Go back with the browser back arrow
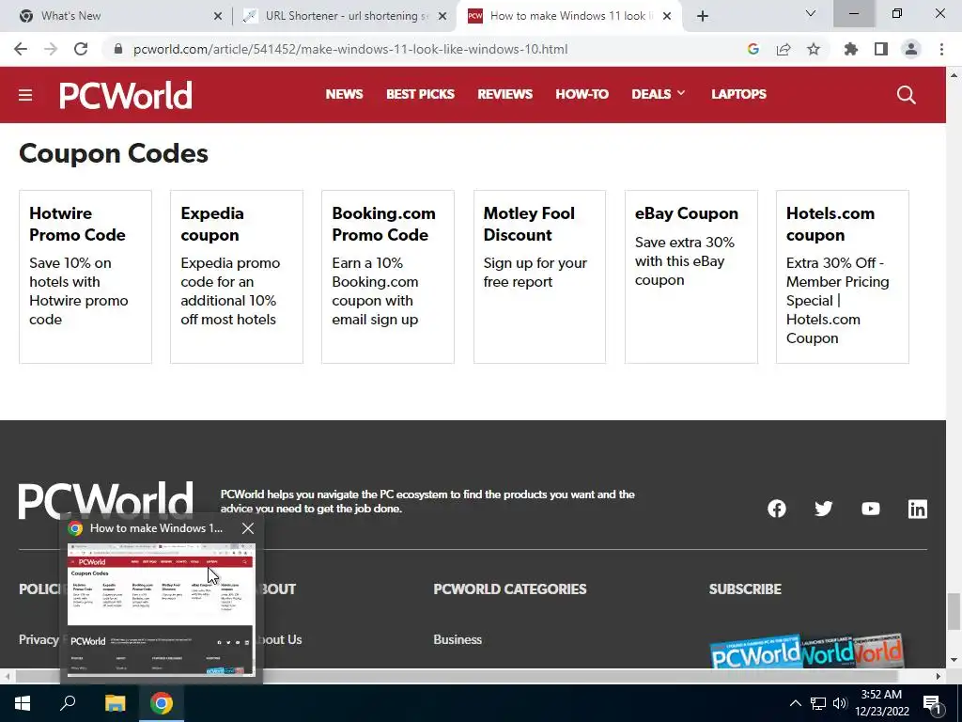This screenshot has height=722, width=962. (x=21, y=49)
